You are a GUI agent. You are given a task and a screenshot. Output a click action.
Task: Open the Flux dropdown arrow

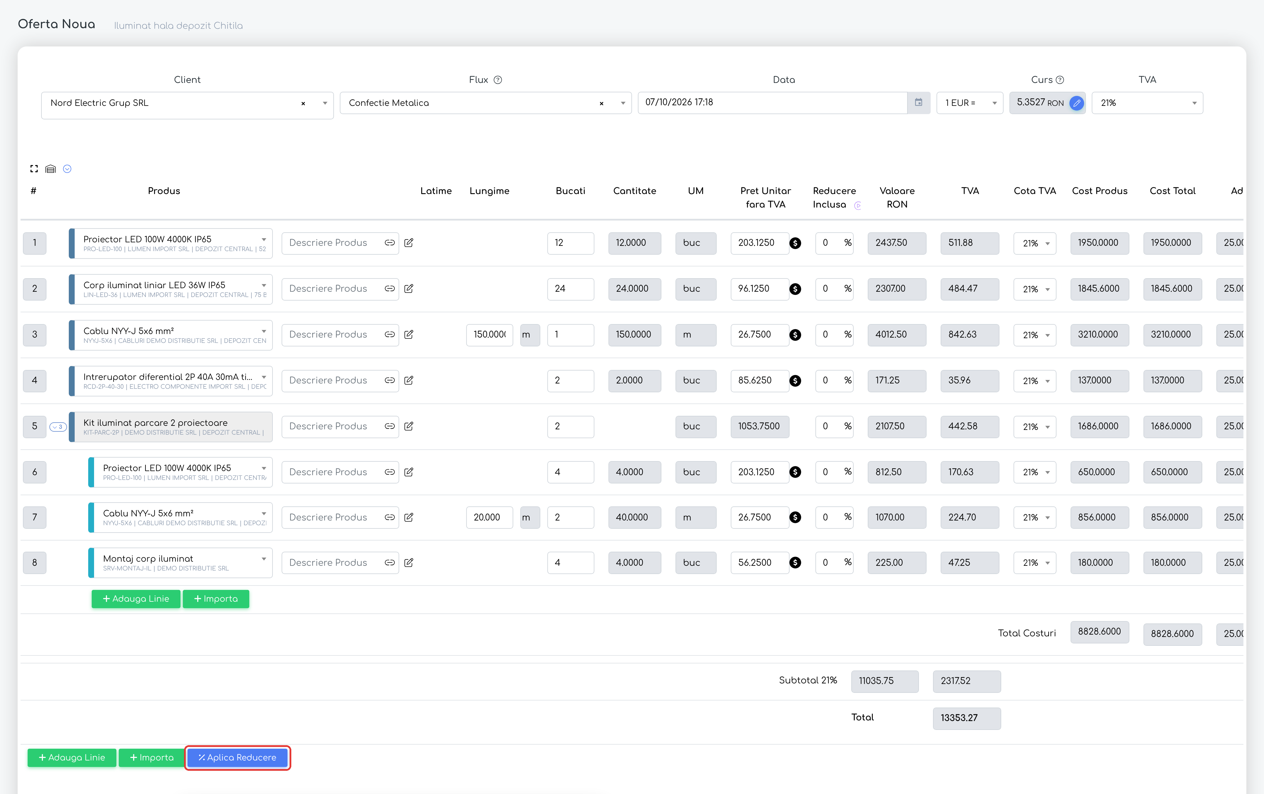click(623, 103)
